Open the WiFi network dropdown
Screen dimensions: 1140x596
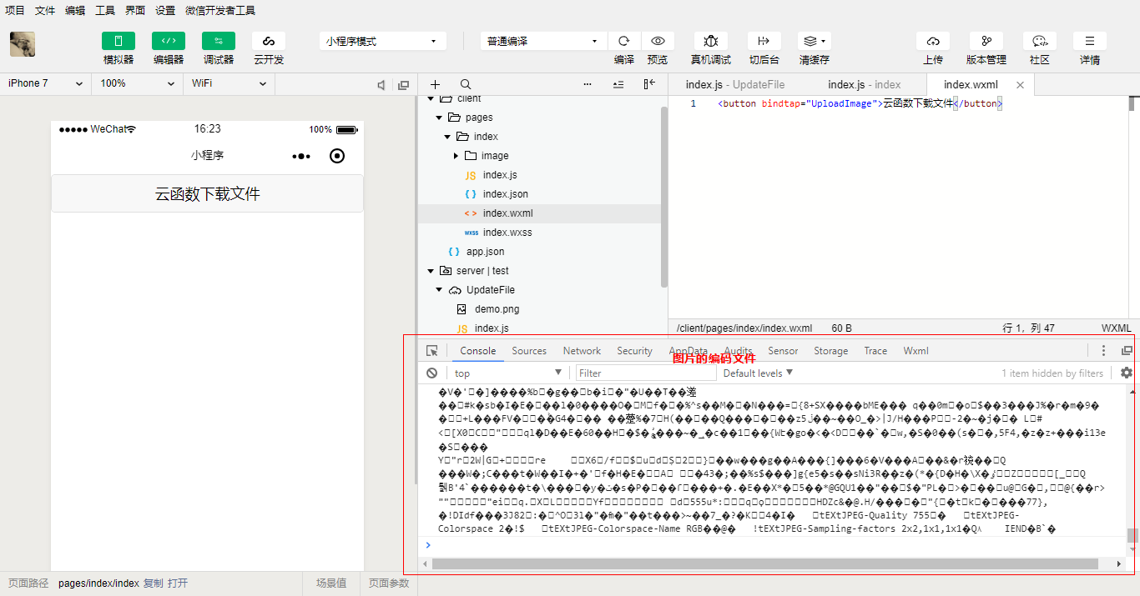click(x=228, y=83)
